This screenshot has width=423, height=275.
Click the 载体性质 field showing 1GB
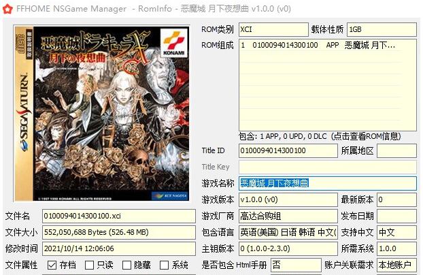pos(382,29)
